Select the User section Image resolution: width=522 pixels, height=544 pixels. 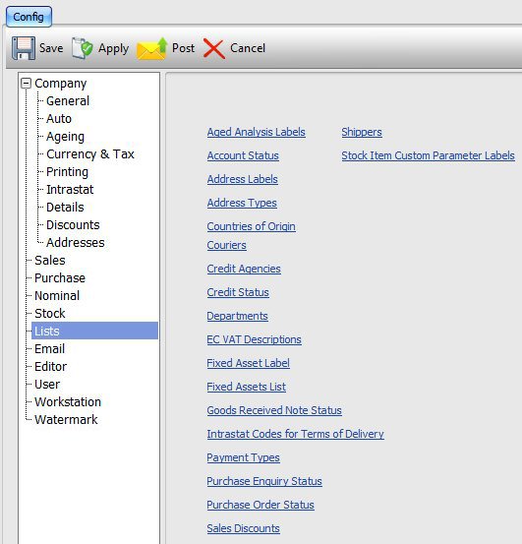pyautogui.click(x=47, y=384)
